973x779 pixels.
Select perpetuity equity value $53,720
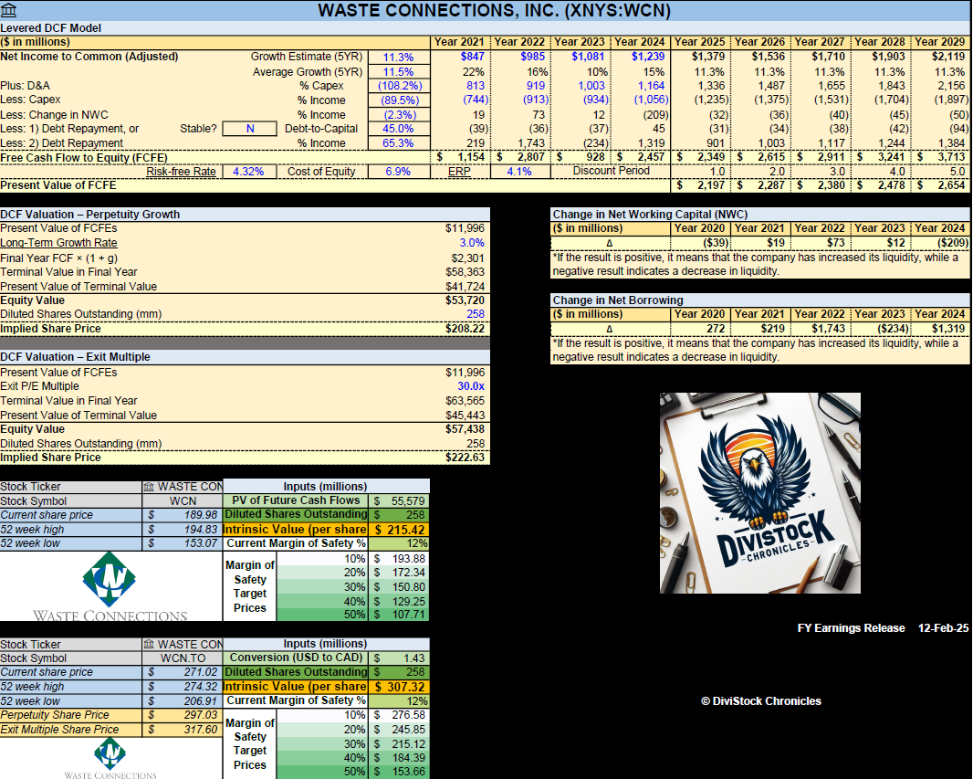coord(465,300)
